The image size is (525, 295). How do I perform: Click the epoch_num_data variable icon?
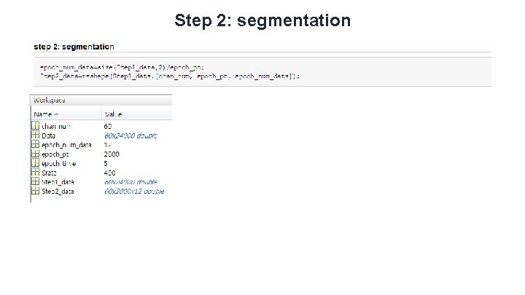click(x=36, y=144)
